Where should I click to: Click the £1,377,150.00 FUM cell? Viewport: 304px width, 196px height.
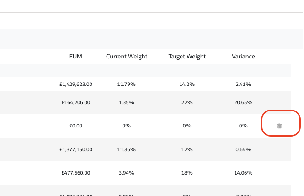coord(76,149)
